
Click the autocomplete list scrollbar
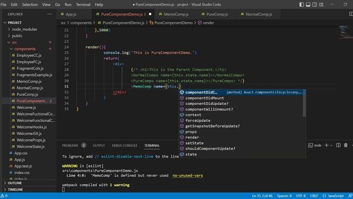point(304,103)
